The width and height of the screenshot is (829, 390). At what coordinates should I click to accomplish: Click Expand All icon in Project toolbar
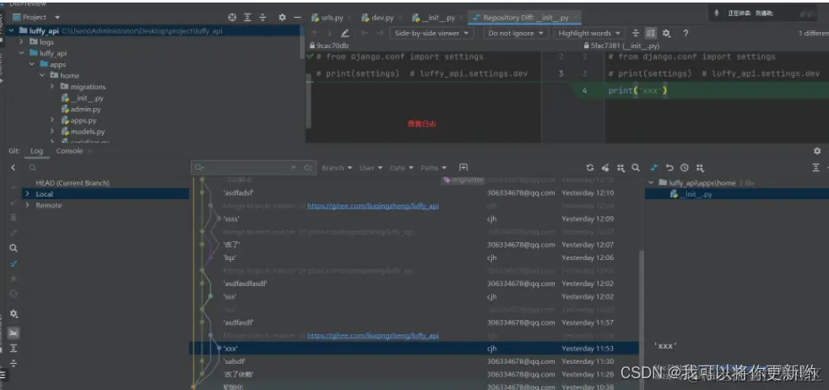click(247, 18)
